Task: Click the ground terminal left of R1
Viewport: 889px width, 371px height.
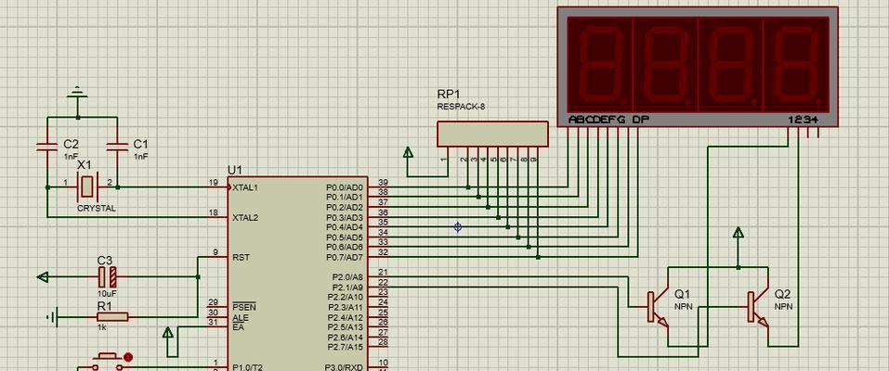Action: [x=52, y=317]
